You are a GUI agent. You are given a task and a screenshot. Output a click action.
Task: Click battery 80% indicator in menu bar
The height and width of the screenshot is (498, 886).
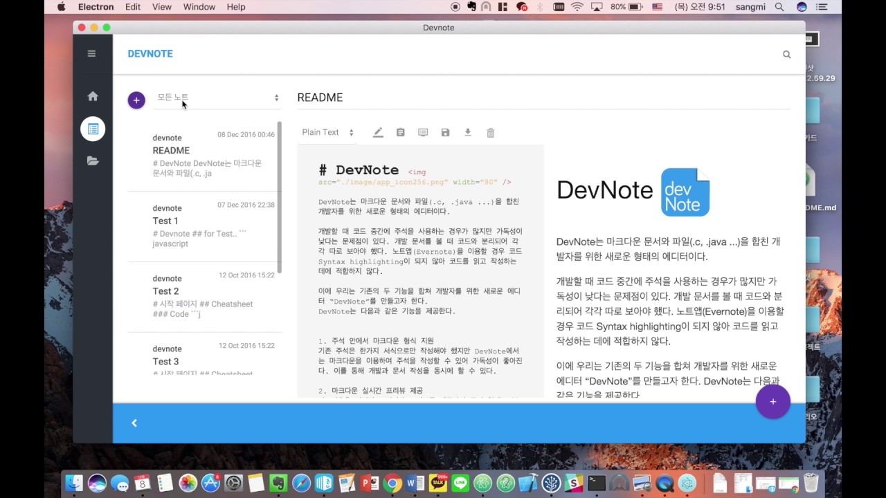(626, 7)
